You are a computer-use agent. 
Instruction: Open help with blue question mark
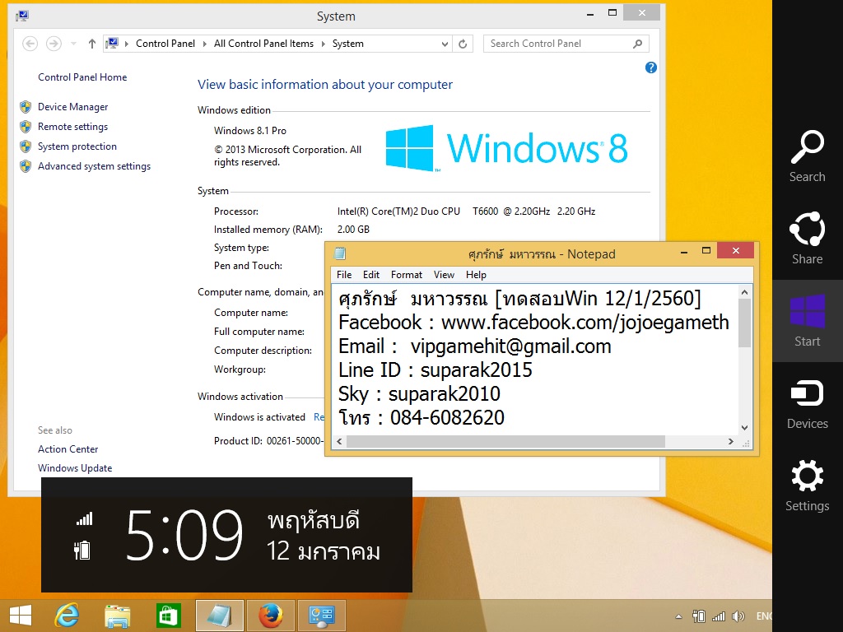[x=650, y=67]
